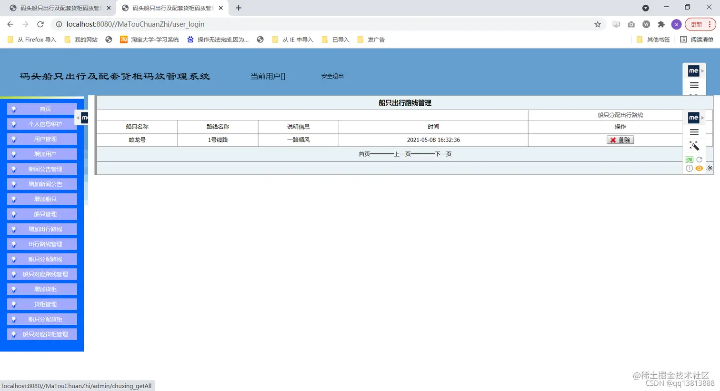Open the 阅读清单 reading list
This screenshot has width=720, height=391.
(x=701, y=40)
